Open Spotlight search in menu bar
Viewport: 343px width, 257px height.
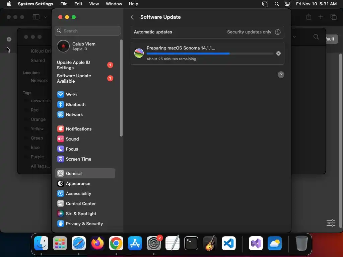tap(276, 4)
